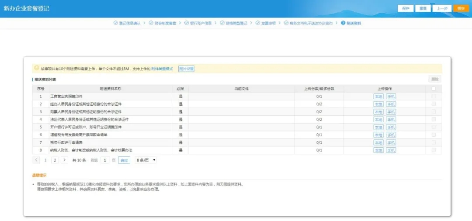The image size is (472, 221).
Task: Check the box for 开户银行许可证 row
Action: (434, 127)
